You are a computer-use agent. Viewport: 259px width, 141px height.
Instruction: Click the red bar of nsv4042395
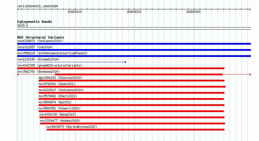[x=121, y=68]
